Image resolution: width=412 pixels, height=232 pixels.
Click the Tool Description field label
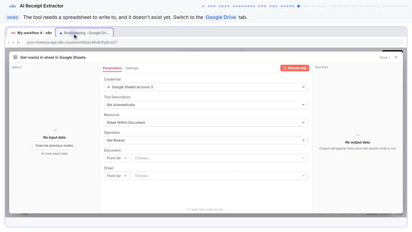pyautogui.click(x=117, y=97)
